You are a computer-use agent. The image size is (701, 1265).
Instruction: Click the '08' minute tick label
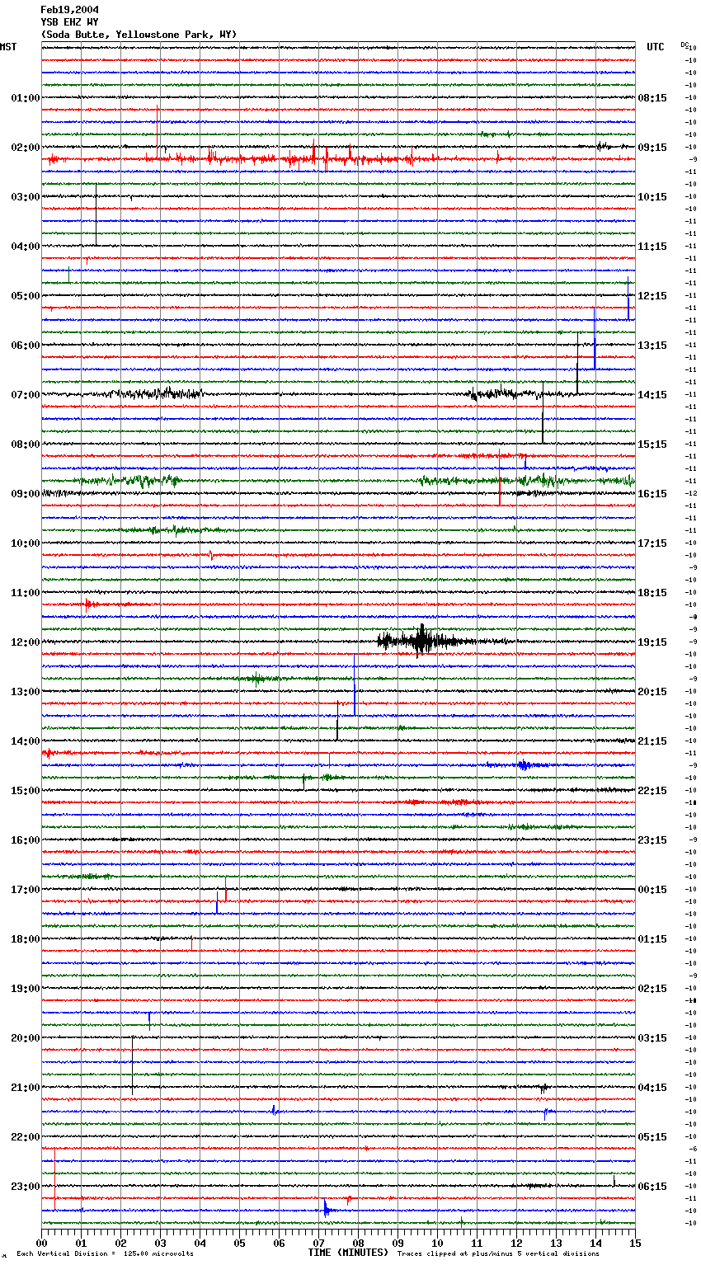358,1243
